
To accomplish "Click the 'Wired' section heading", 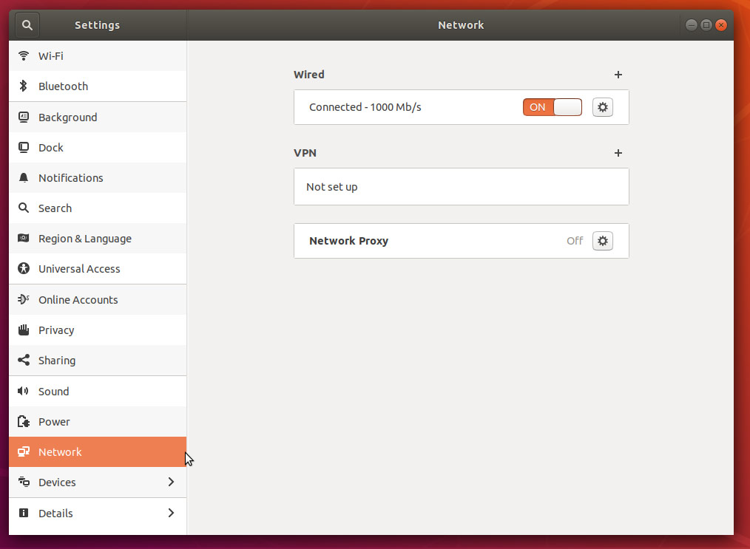I will click(309, 75).
